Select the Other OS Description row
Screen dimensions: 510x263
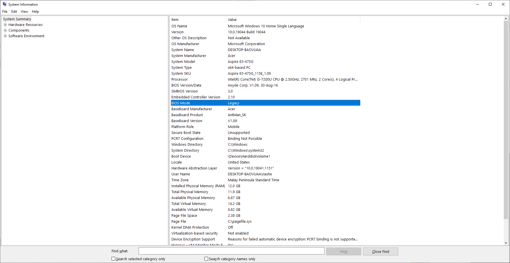[x=265, y=38]
